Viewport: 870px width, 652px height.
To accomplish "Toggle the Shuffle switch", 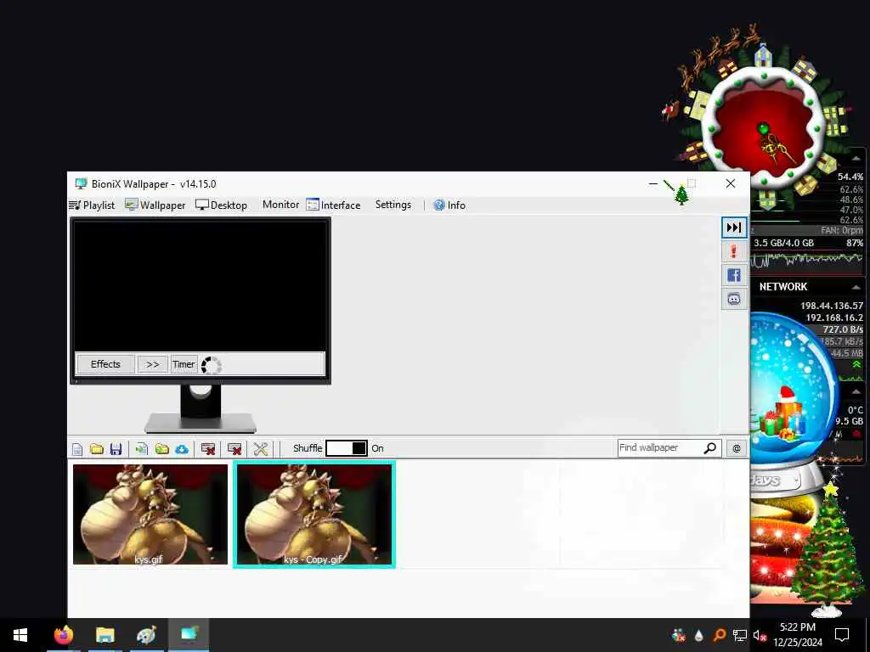I will pos(347,448).
